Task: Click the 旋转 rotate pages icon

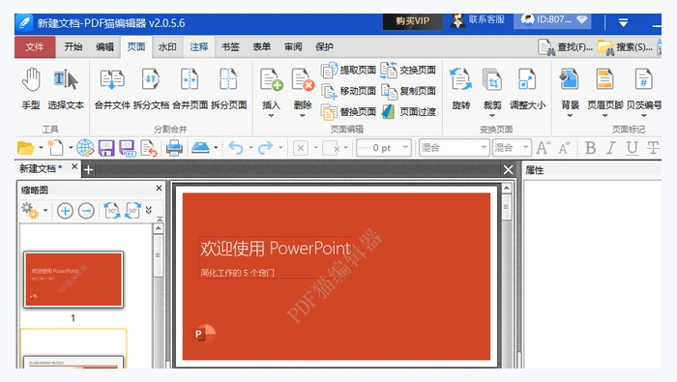Action: (460, 79)
